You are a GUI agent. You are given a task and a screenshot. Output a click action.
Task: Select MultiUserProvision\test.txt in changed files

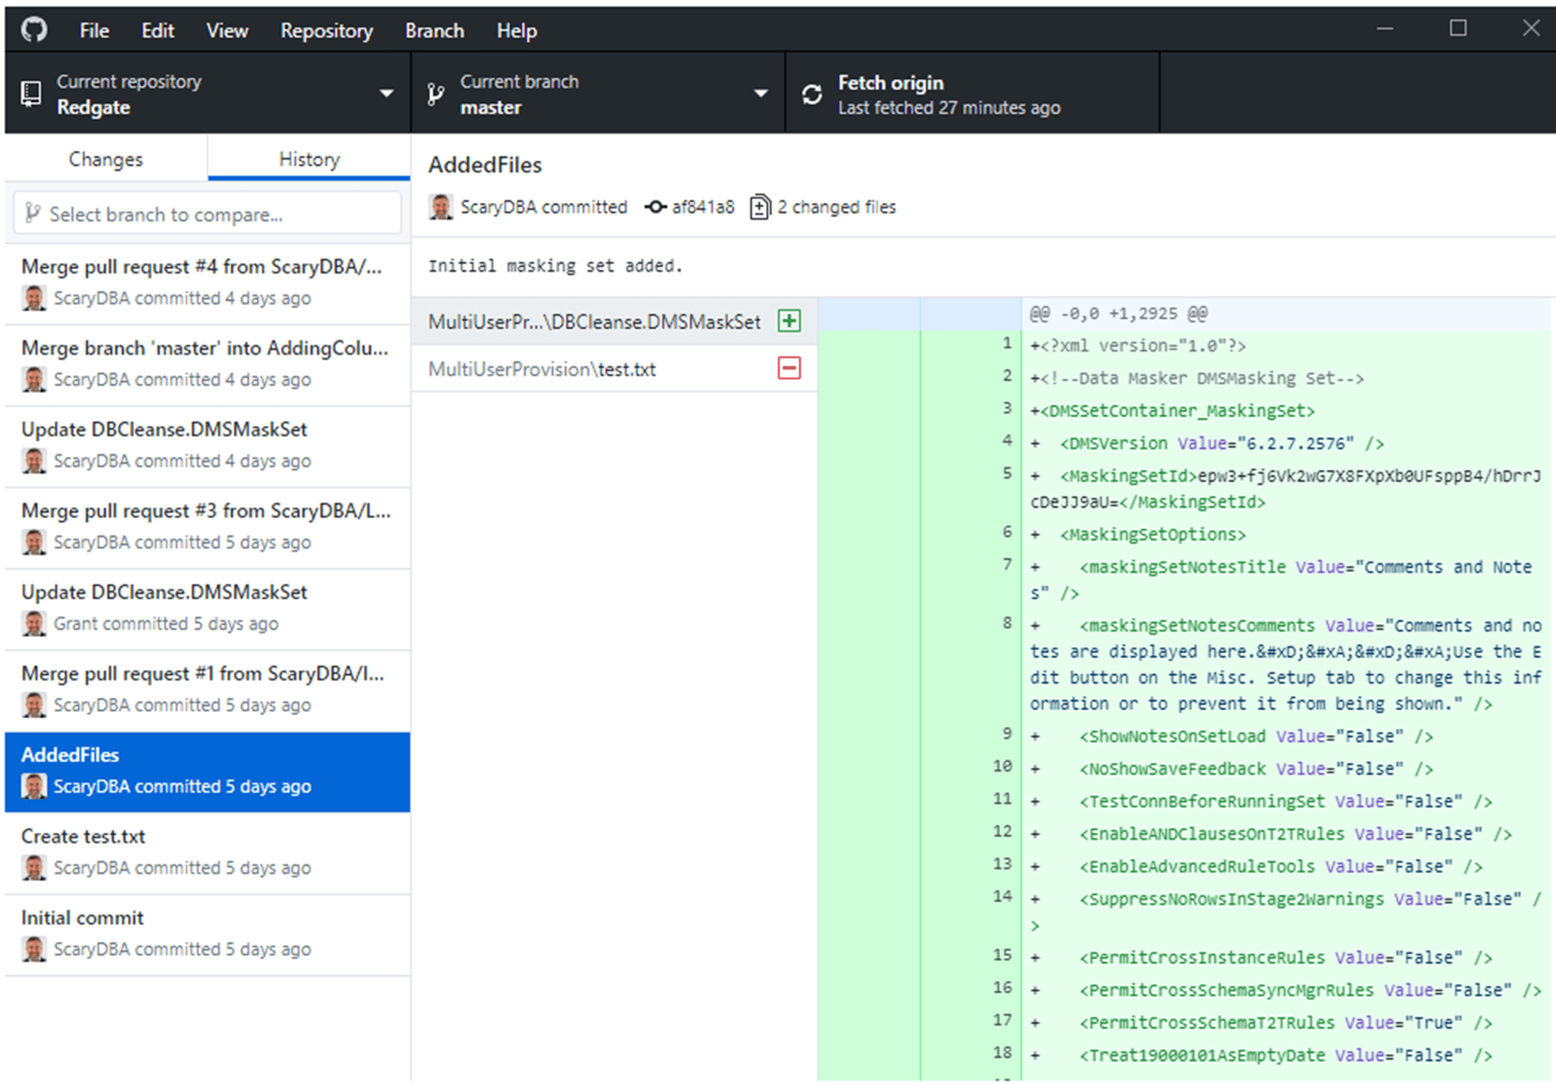[x=542, y=369]
